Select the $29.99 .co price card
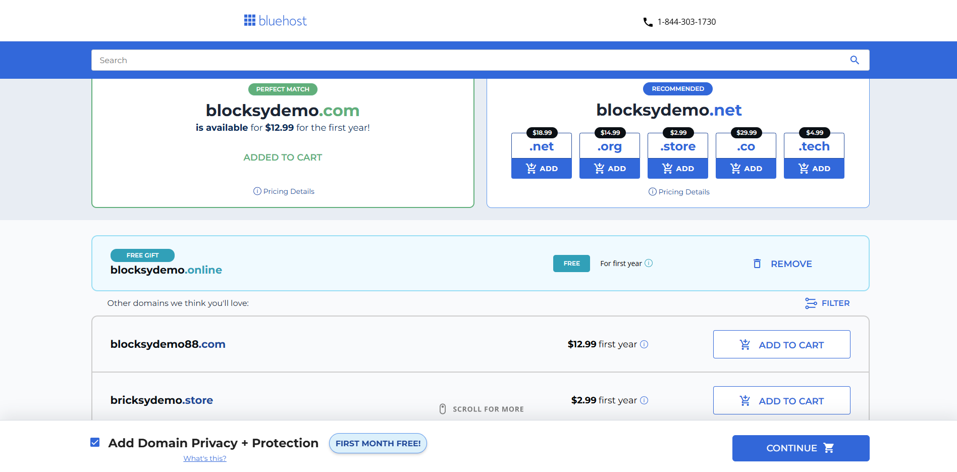The height and width of the screenshot is (472, 957). click(x=746, y=146)
